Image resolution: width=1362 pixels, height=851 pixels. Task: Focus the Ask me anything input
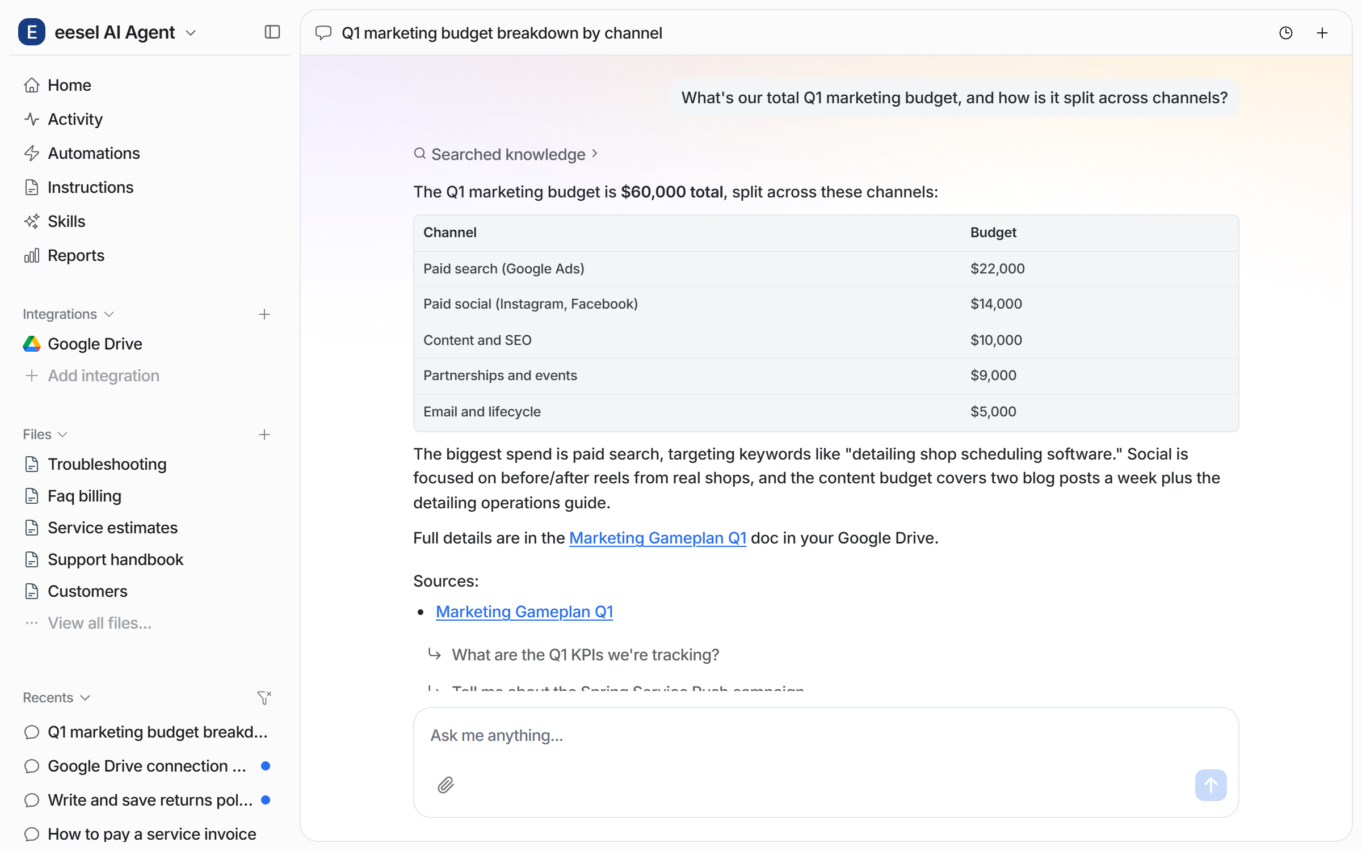826,736
